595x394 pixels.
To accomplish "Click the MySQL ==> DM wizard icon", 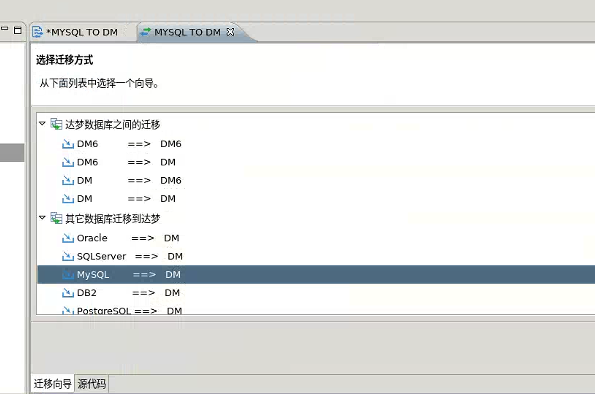I will (x=68, y=275).
